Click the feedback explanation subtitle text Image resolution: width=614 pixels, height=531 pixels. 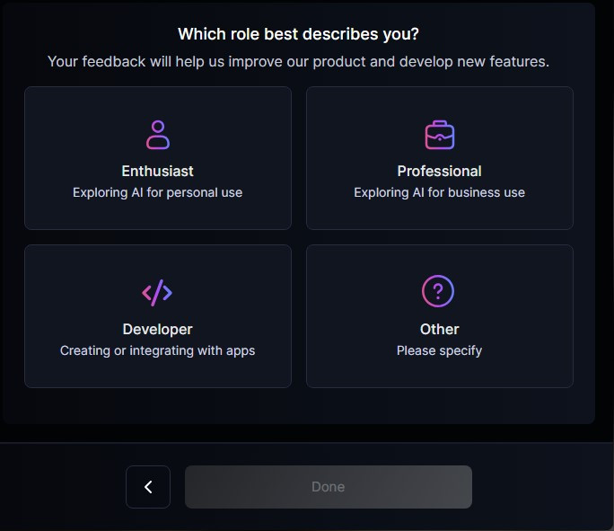(298, 62)
